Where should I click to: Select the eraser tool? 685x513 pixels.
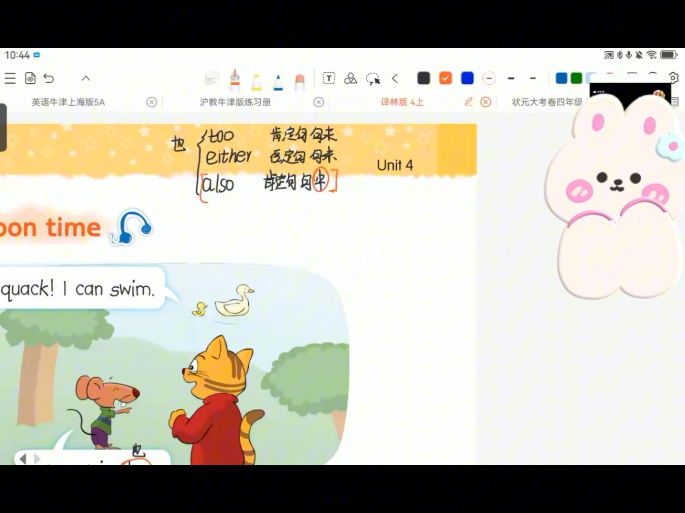pyautogui.click(x=300, y=82)
